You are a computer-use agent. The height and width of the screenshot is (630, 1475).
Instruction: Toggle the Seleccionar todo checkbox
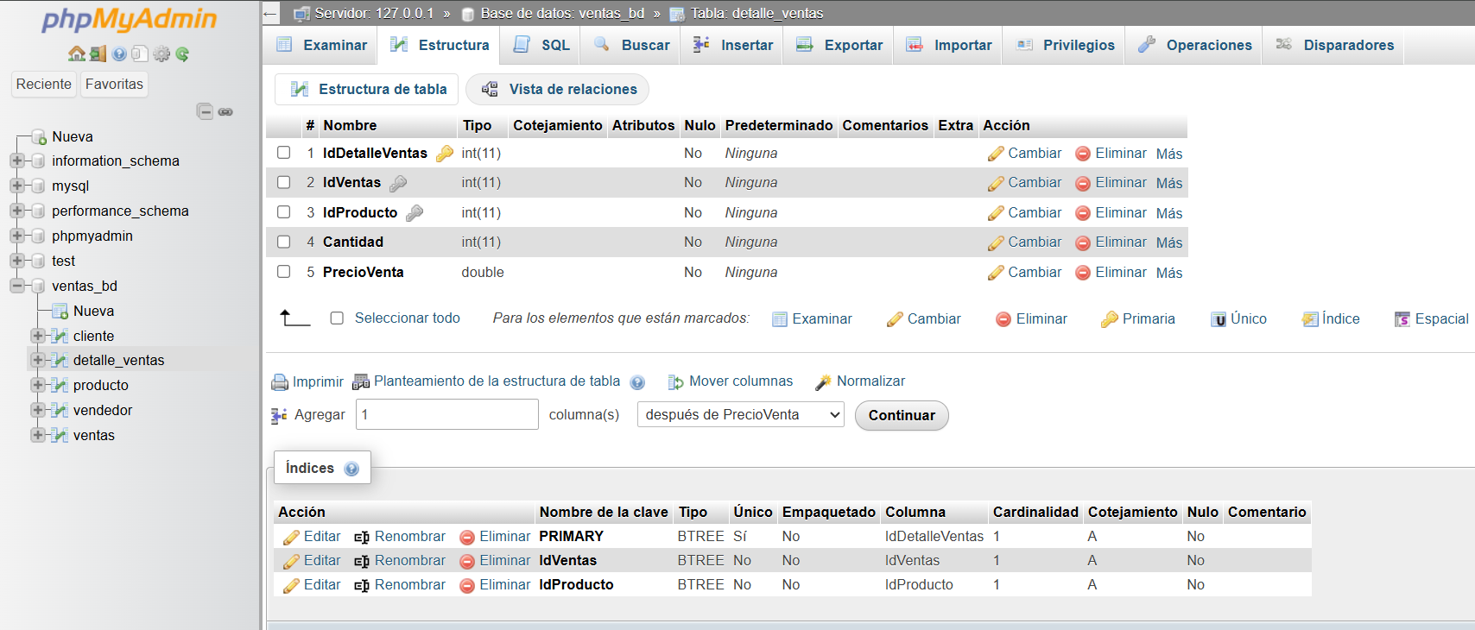337,318
